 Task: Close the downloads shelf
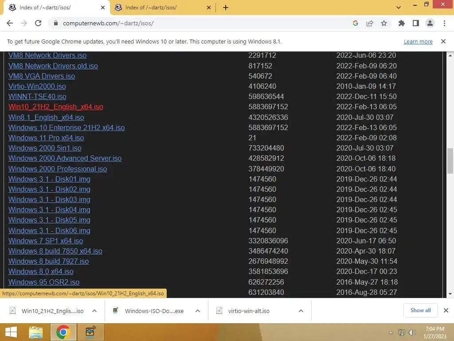click(x=446, y=310)
